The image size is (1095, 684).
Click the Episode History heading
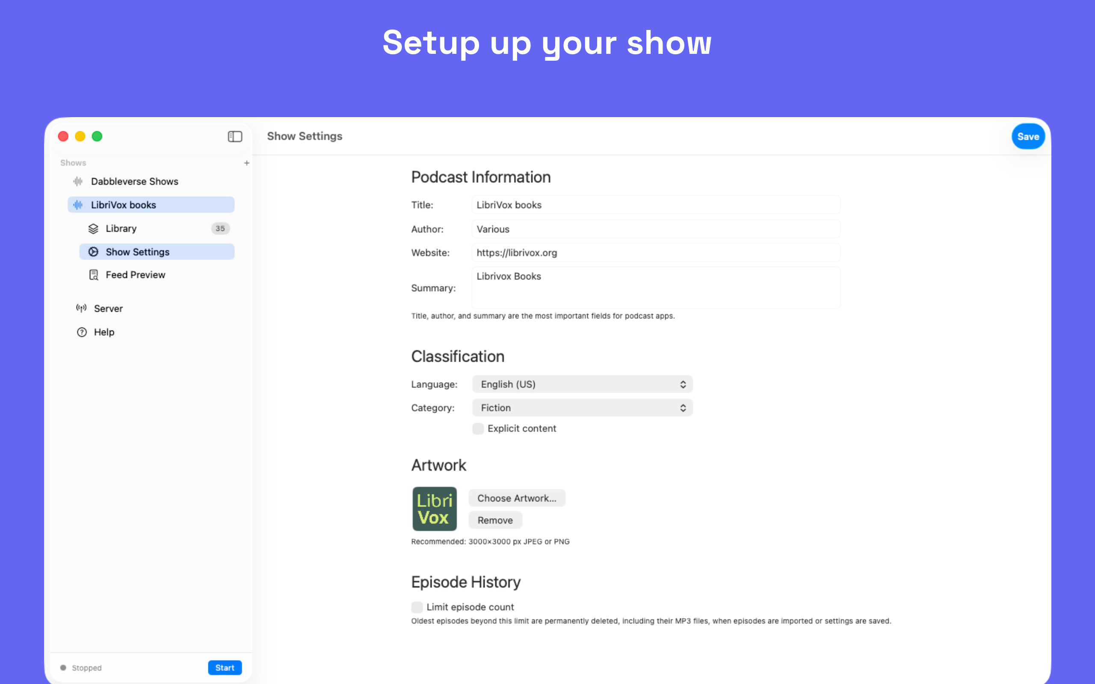pyautogui.click(x=466, y=582)
